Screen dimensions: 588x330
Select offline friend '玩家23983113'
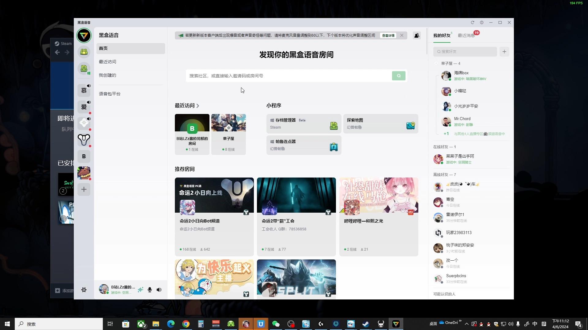pos(471,233)
